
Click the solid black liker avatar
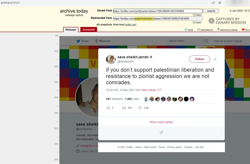(x=186, y=99)
